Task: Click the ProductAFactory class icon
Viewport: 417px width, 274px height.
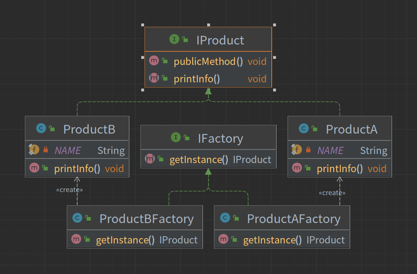Action: [x=225, y=218]
